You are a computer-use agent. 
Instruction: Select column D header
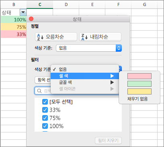coord(66,4)
